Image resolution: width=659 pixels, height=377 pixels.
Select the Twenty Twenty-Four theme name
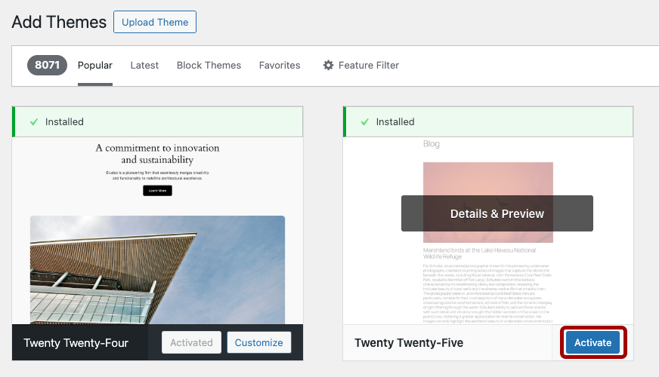tap(76, 343)
